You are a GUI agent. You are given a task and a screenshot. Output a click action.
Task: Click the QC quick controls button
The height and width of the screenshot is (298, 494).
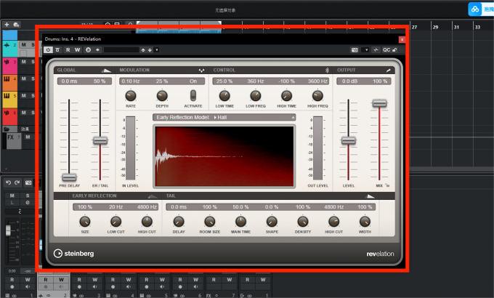[386, 50]
